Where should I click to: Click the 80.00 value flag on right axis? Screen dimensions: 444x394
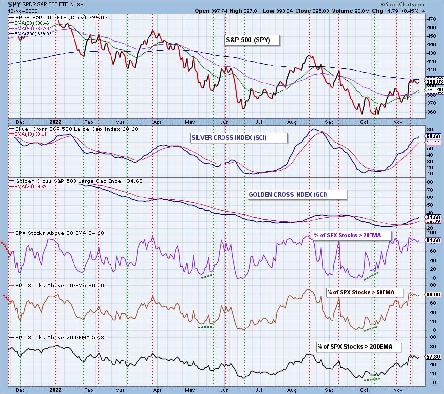pos(433,295)
